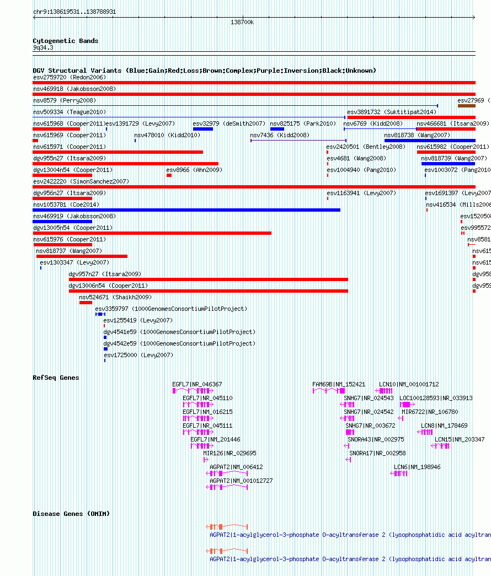Click nsv615968 (Cooper2011) red bar
The width and height of the screenshot is (491, 576).
56,129
